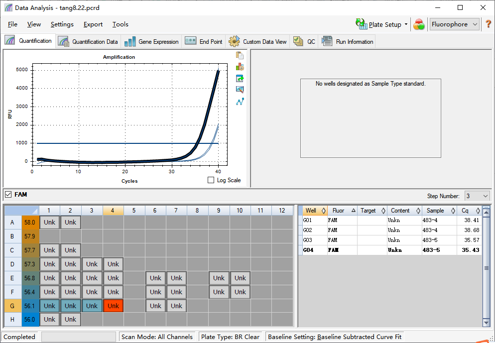The height and width of the screenshot is (343, 495).
Task: Click the colored balls display mode icon
Action: 419,24
